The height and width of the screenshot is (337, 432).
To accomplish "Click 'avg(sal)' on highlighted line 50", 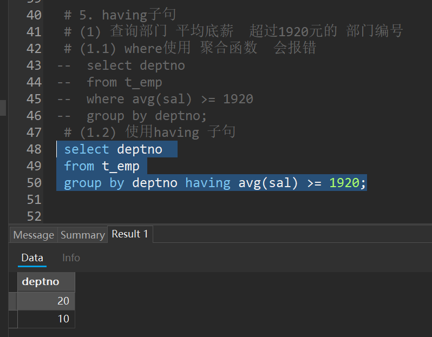I will tap(268, 183).
